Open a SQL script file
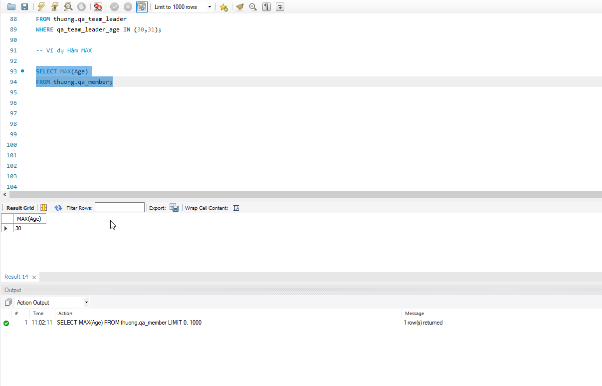Screen dimensions: 602x386 pyautogui.click(x=11, y=7)
